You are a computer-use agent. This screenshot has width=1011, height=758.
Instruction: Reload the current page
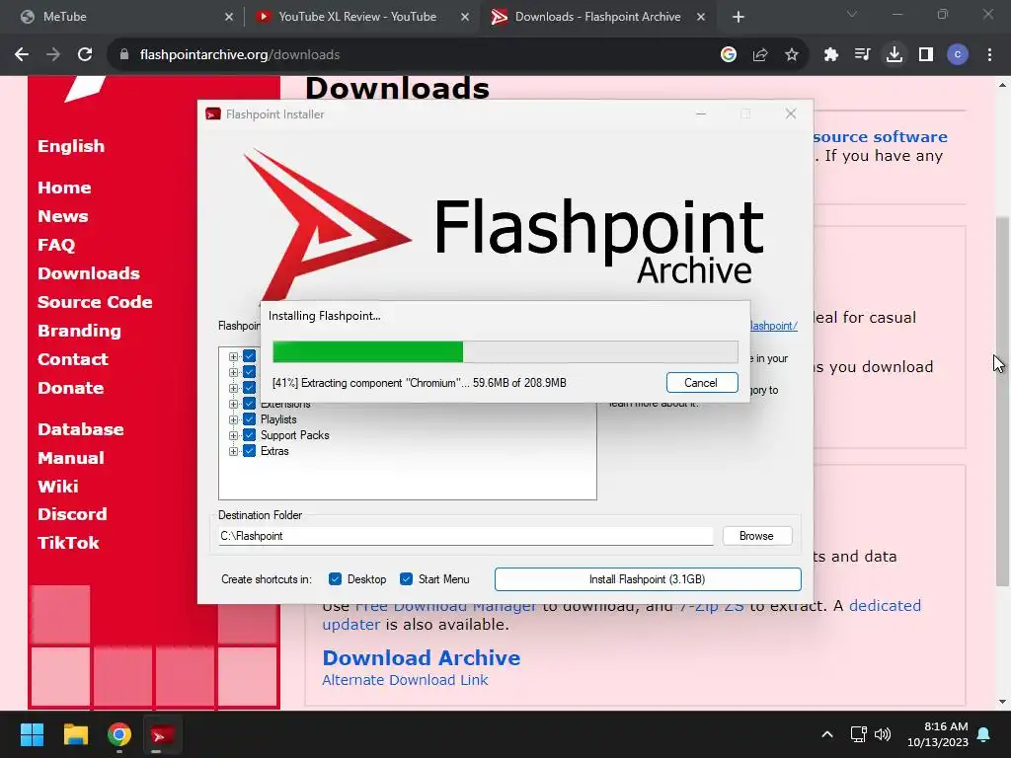(85, 55)
